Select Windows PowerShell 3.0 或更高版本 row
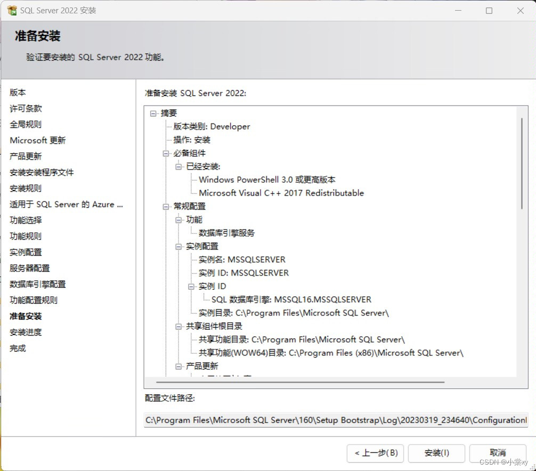 coord(267,180)
